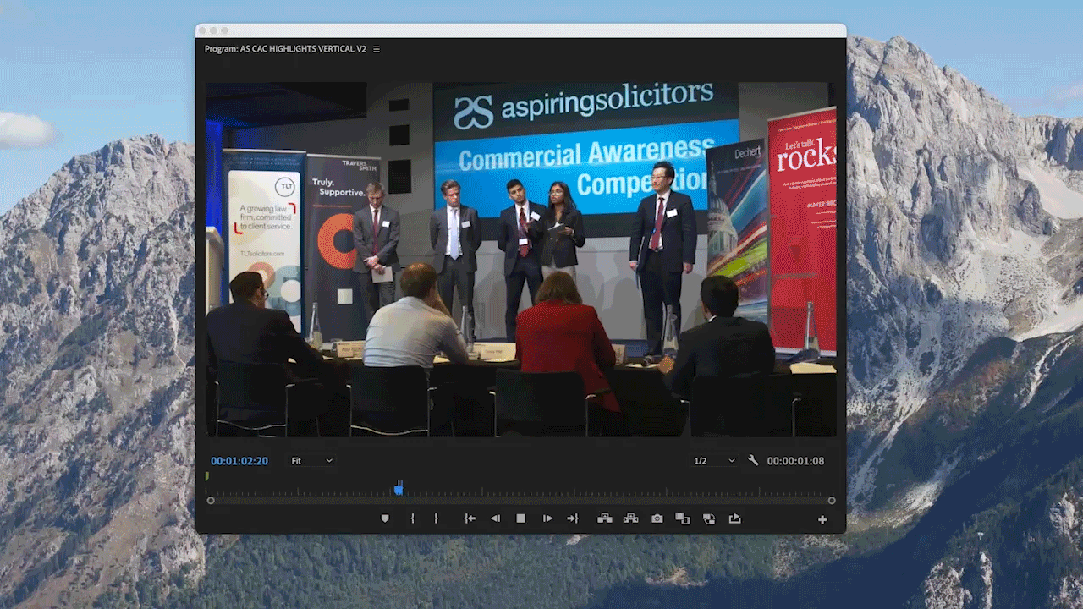Click the Export share icon
The height and width of the screenshot is (609, 1083).
click(734, 518)
